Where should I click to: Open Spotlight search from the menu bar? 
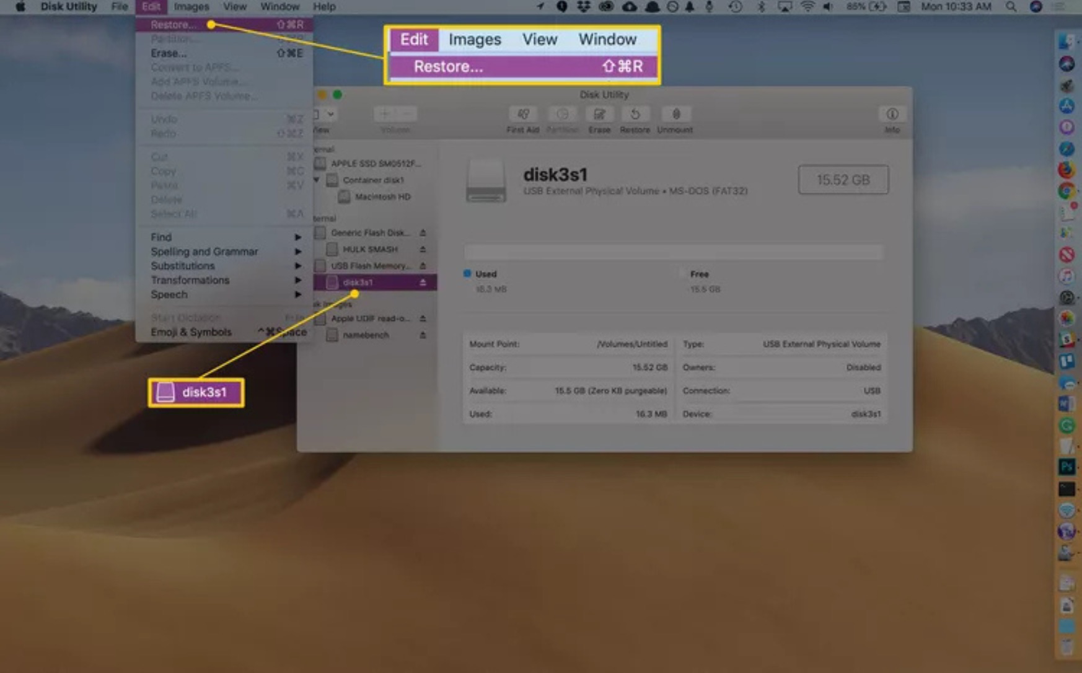point(1009,7)
